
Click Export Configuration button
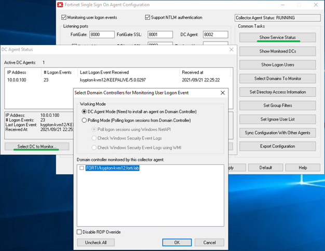[277, 146]
